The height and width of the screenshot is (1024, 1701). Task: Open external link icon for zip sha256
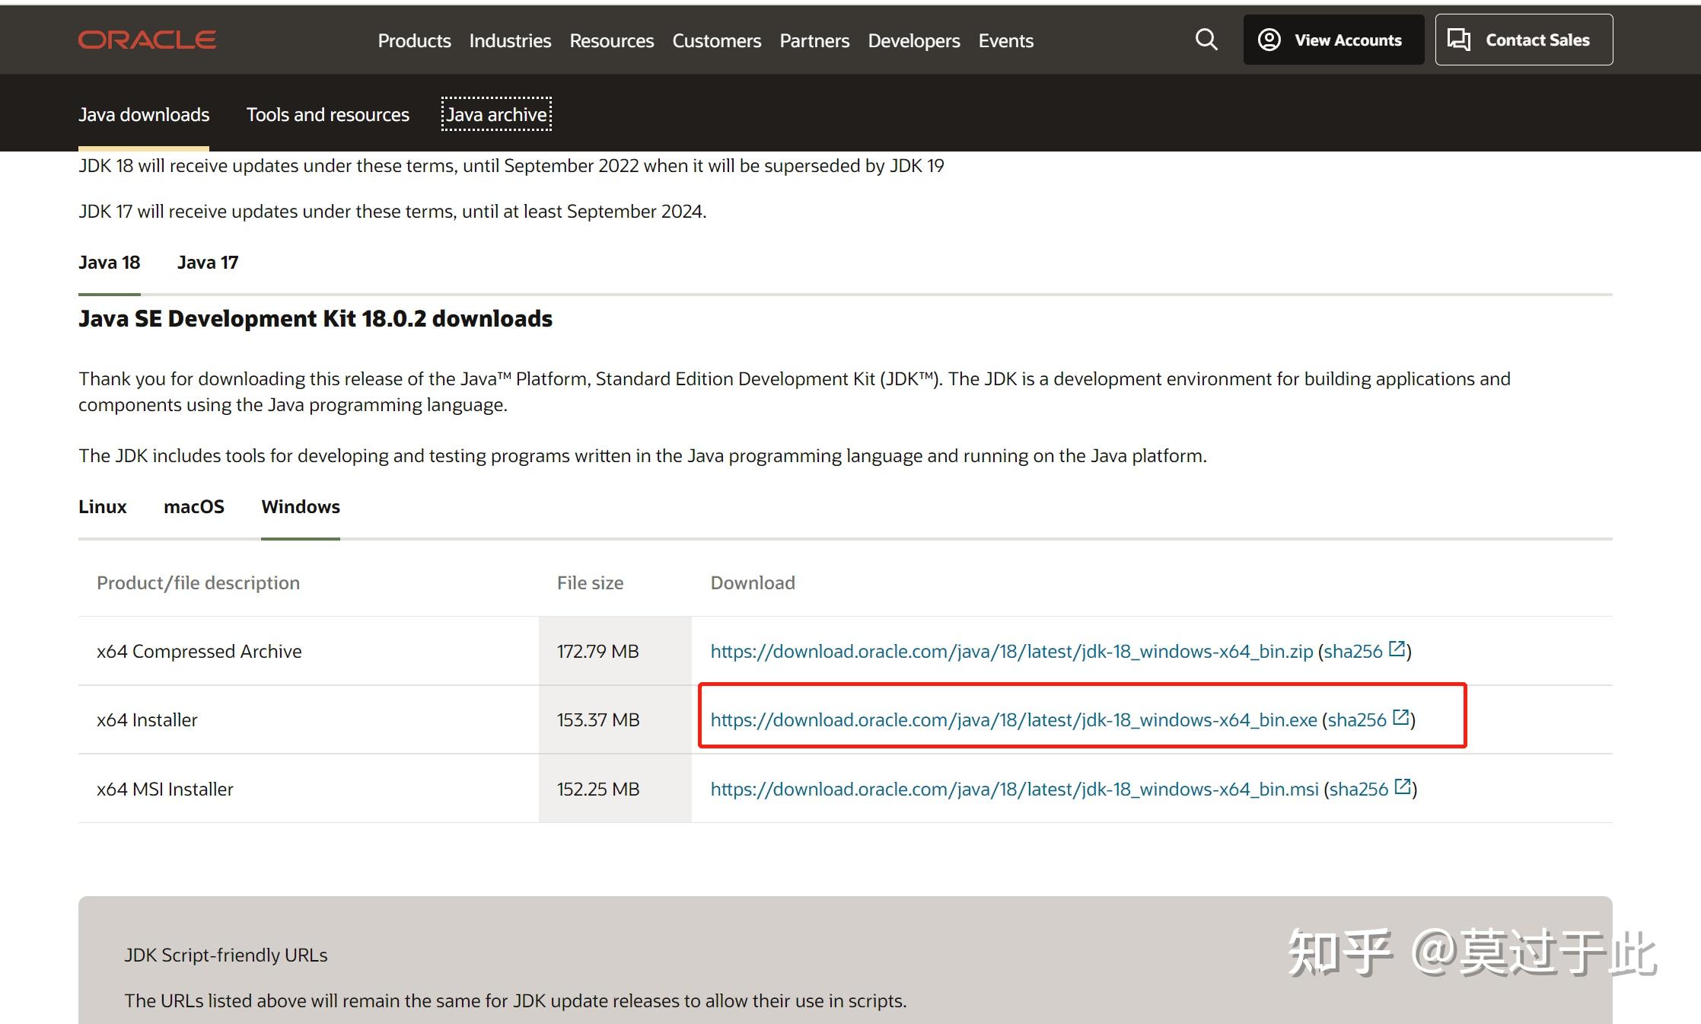tap(1397, 649)
